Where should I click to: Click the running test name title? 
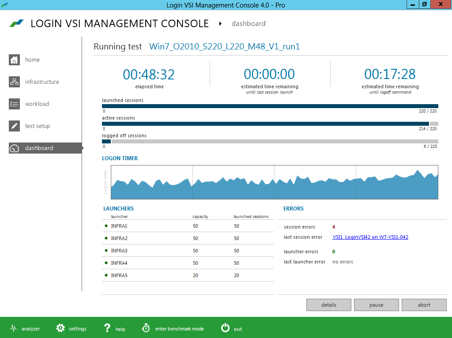tap(224, 46)
